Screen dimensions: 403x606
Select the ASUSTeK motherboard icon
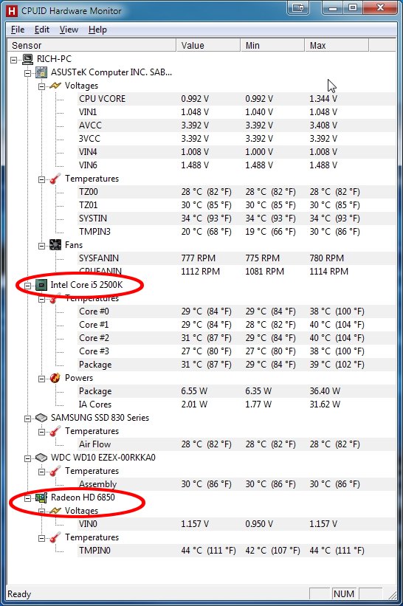coord(41,72)
